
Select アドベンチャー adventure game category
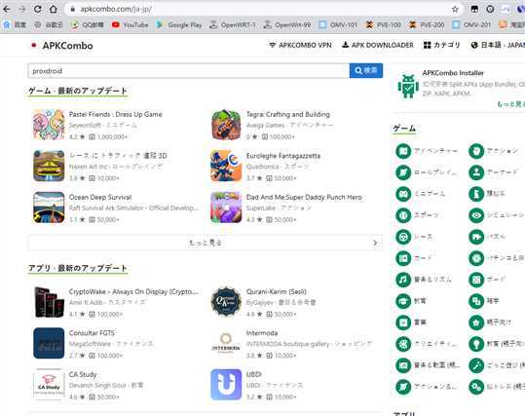(x=427, y=151)
